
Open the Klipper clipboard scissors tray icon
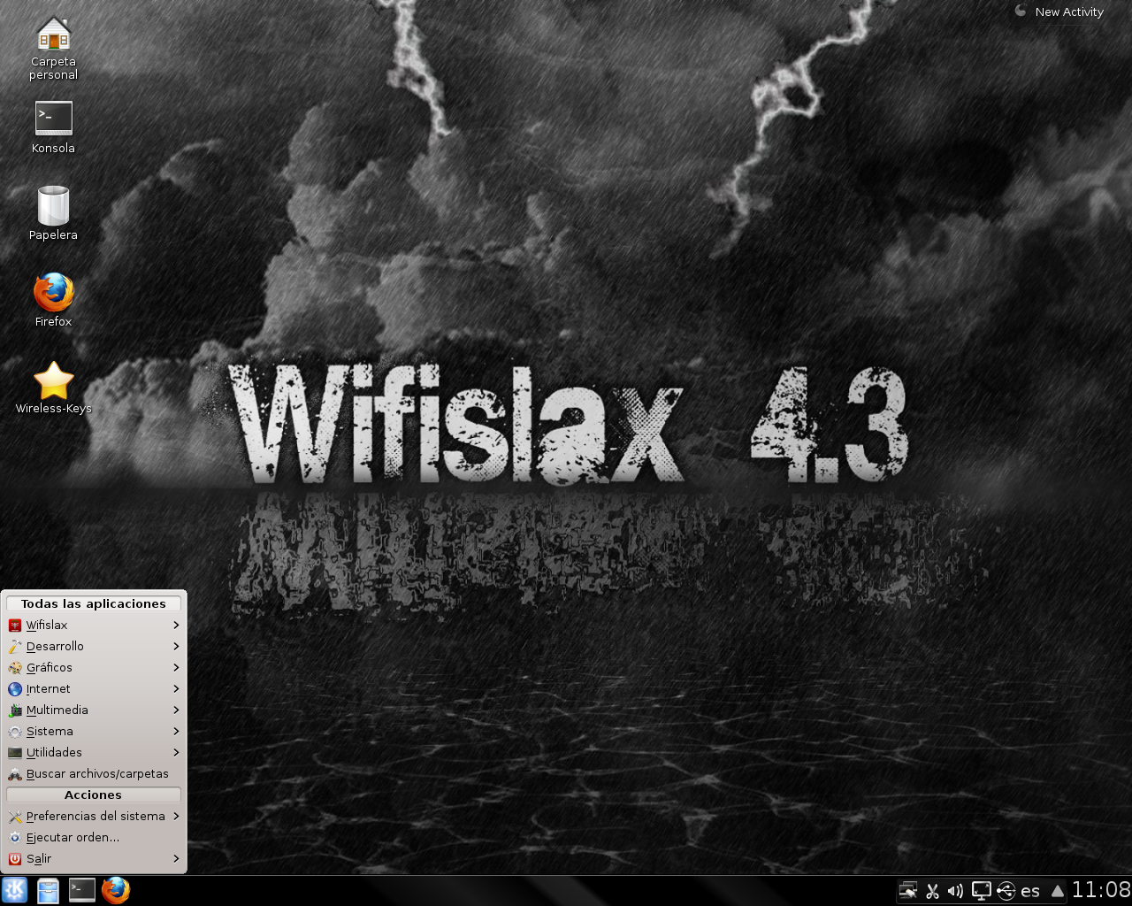coord(932,891)
